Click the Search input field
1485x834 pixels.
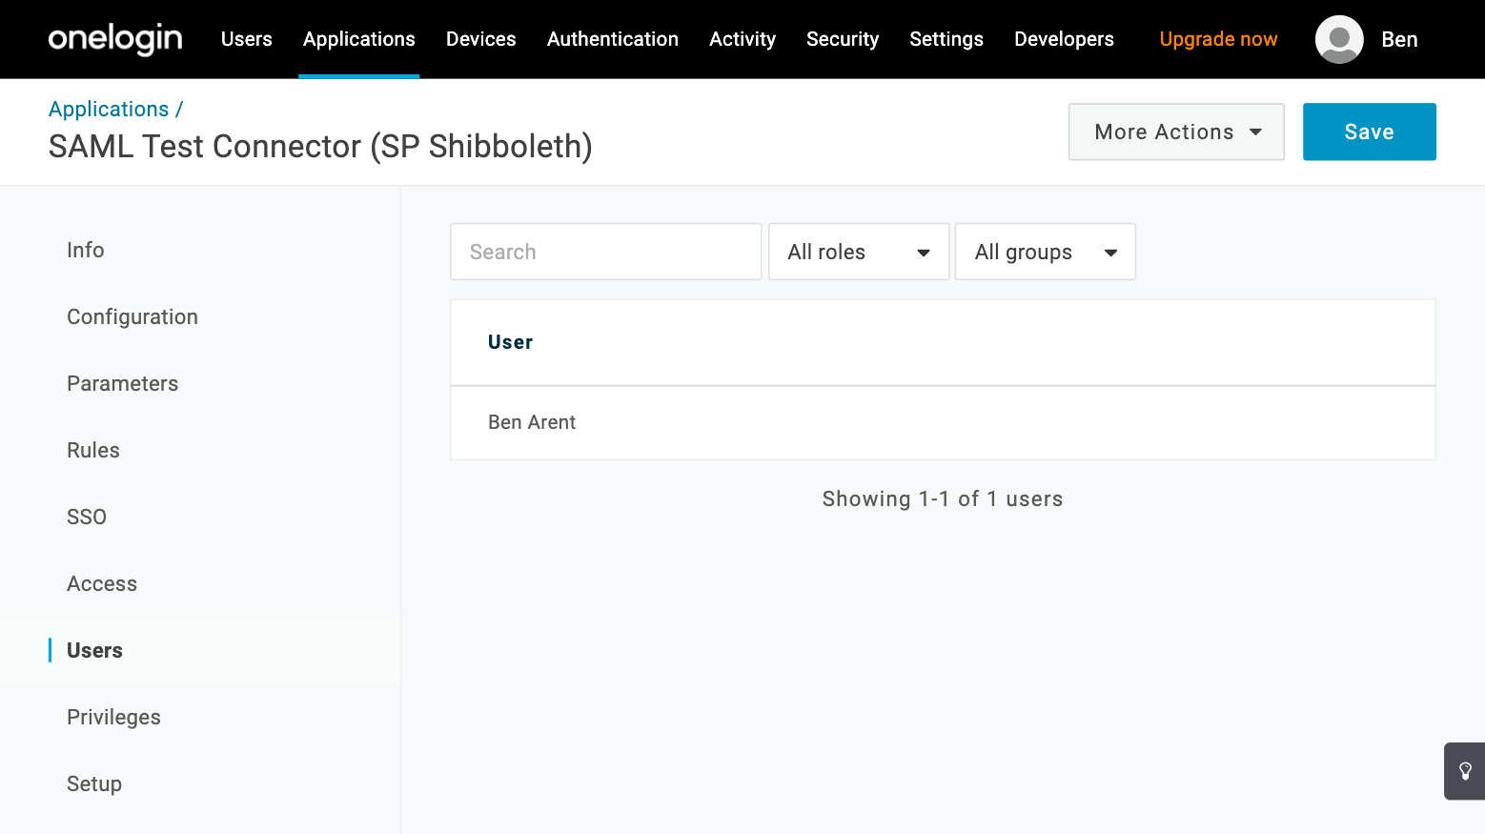click(605, 252)
